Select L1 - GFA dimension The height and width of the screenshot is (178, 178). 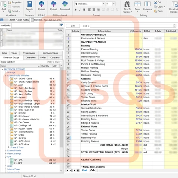pos(18,163)
